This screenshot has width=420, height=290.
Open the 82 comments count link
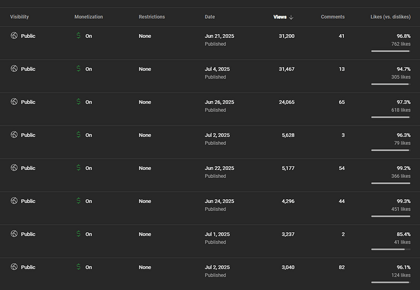click(x=341, y=267)
